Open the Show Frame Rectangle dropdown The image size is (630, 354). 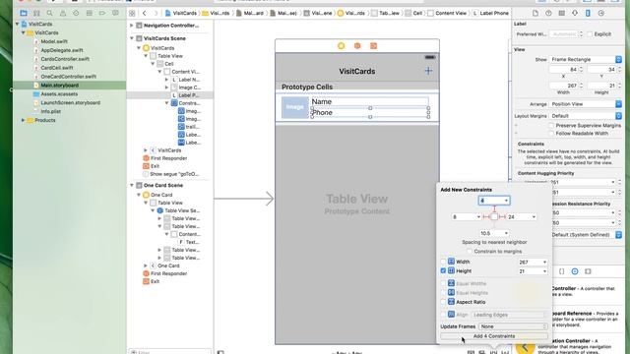586,59
